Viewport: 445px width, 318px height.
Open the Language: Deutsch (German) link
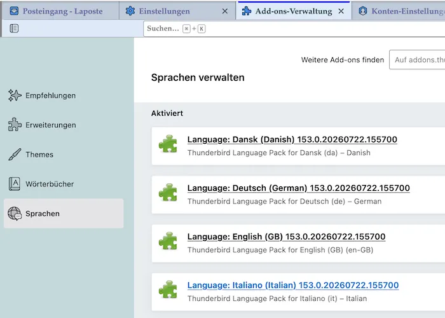[299, 188]
